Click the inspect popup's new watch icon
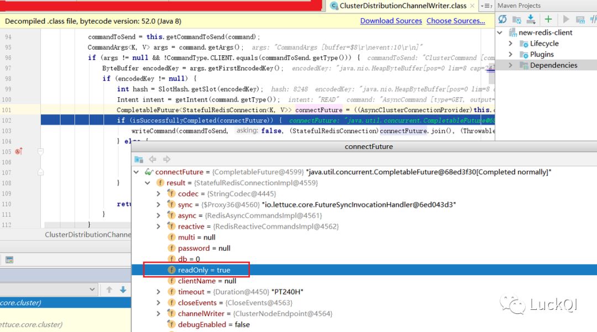Image resolution: width=597 pixels, height=332 pixels. [139, 159]
